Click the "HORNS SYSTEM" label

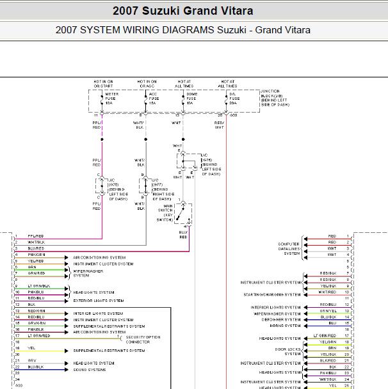click(285, 326)
